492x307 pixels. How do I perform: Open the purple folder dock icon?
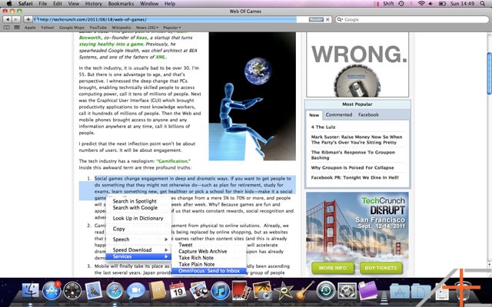click(367, 290)
